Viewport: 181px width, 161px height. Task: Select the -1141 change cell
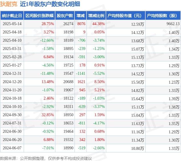coord(81,73)
